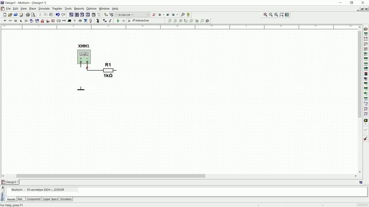Create a new design file
369x207 pixels.
[5, 14]
